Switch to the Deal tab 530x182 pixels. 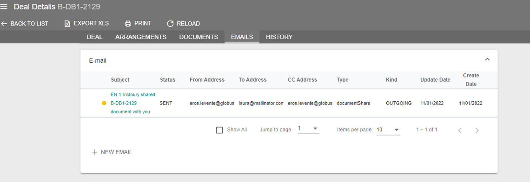point(95,37)
